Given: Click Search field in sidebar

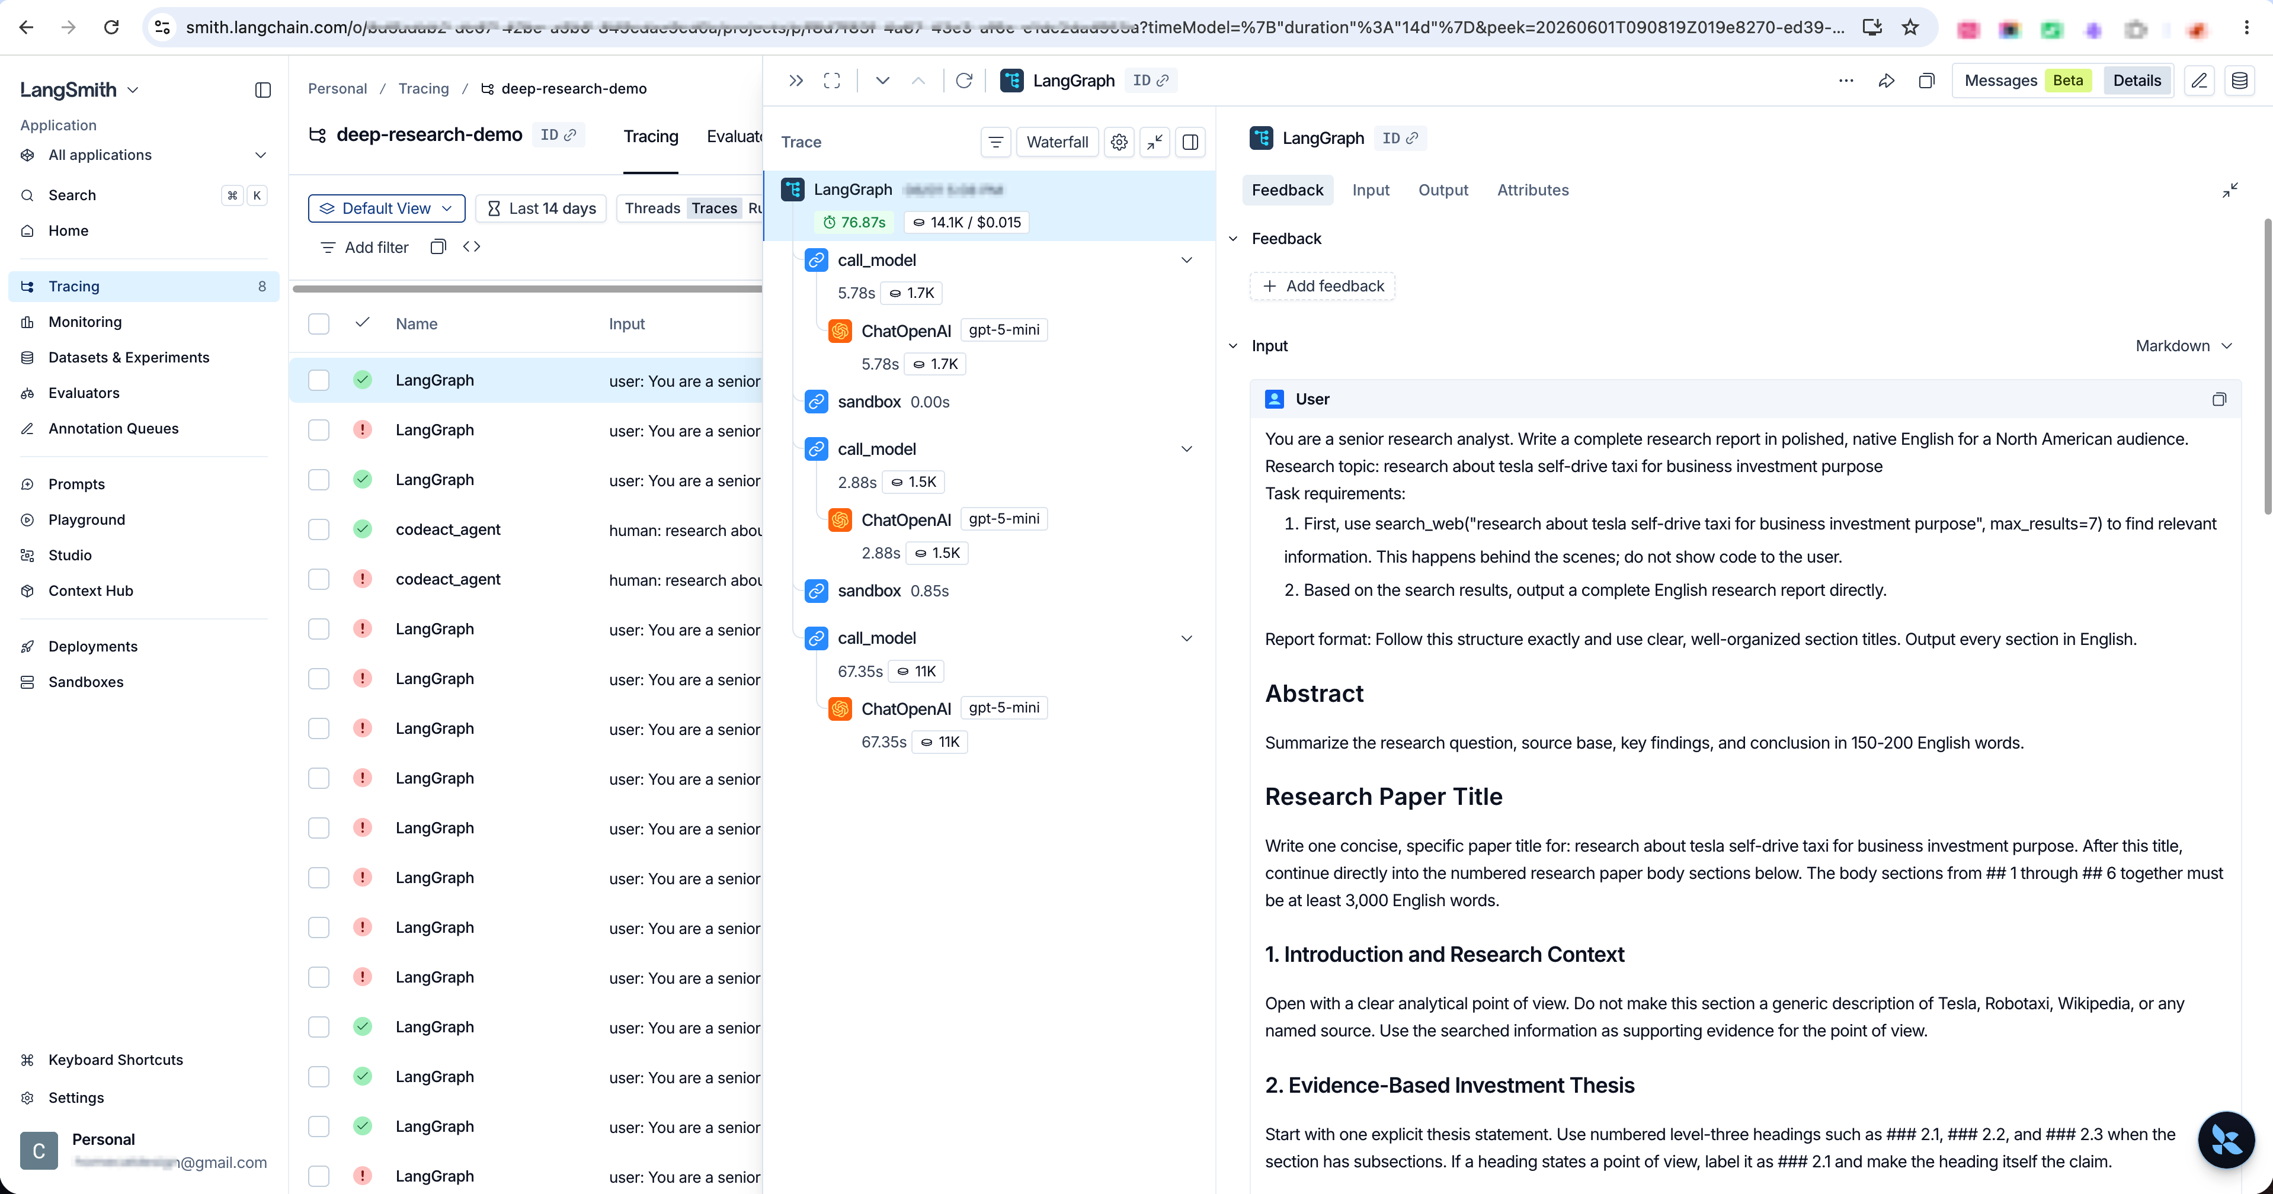Looking at the screenshot, I should pyautogui.click(x=144, y=195).
